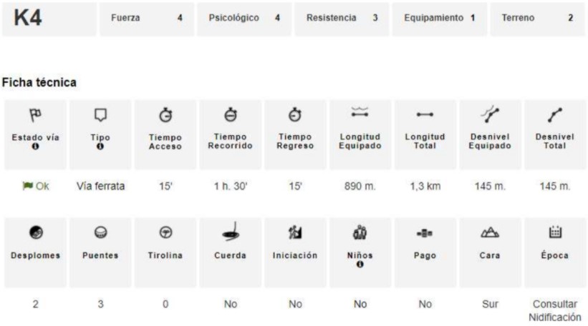Click the info icon under Niños
588x326 pixels.
point(360,265)
